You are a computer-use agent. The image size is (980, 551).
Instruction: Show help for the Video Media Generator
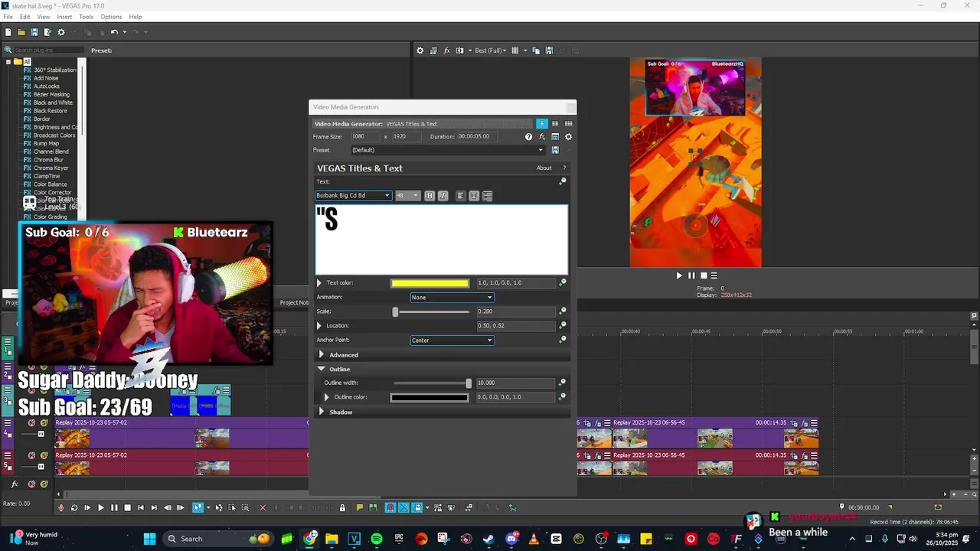tap(528, 137)
